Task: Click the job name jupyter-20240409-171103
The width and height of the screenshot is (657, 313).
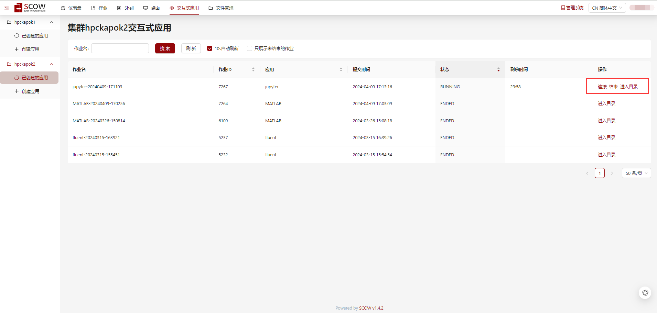Action: coord(97,87)
